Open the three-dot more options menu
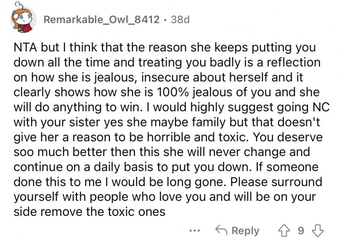The height and width of the screenshot is (242, 345). [196, 231]
